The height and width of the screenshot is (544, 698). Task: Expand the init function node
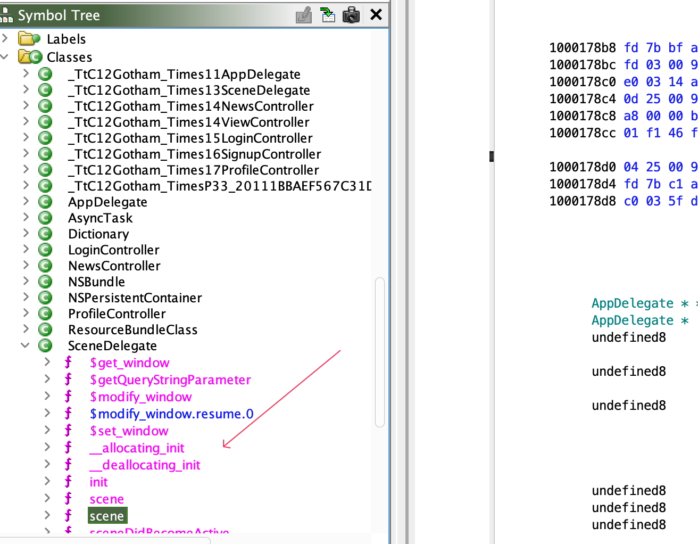tap(47, 481)
